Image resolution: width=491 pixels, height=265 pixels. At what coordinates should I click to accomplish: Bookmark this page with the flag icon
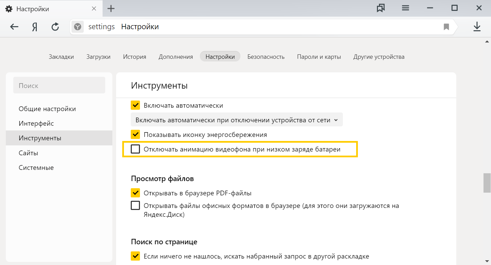point(446,27)
